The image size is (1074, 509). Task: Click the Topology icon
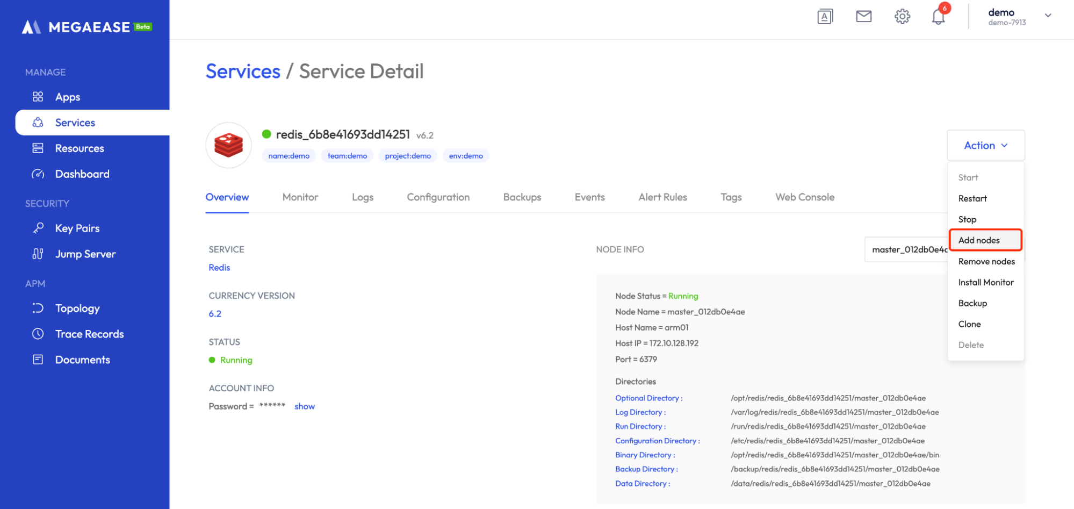pyautogui.click(x=38, y=309)
